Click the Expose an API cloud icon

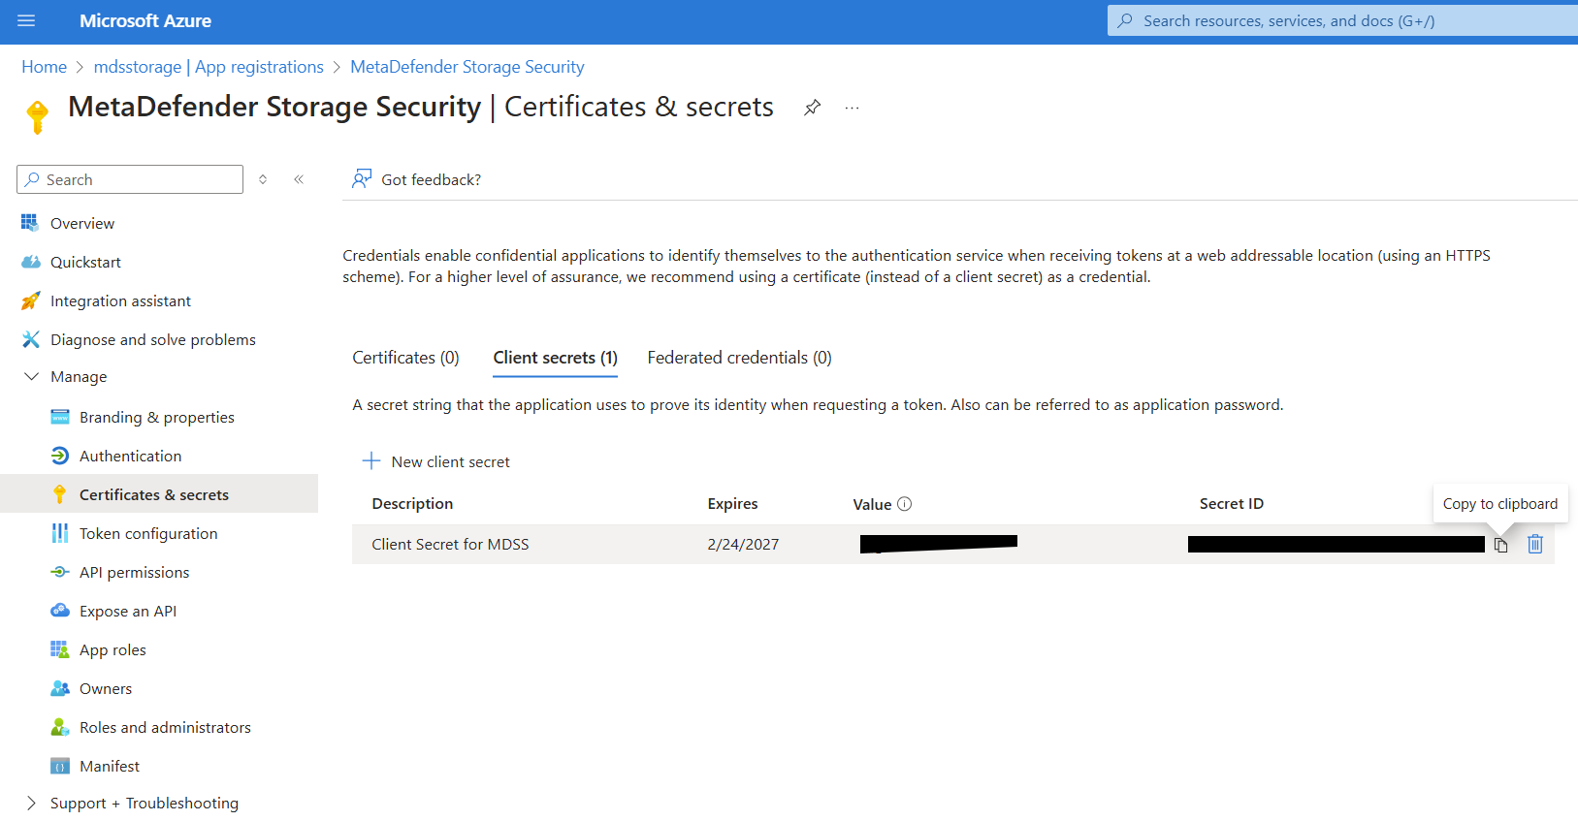[x=60, y=611]
